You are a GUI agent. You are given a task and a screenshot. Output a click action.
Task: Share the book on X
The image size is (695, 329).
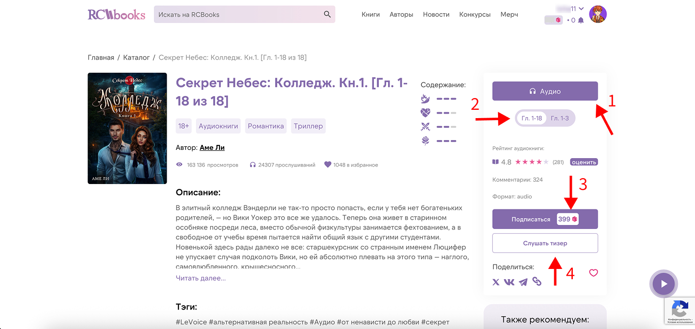[496, 282]
